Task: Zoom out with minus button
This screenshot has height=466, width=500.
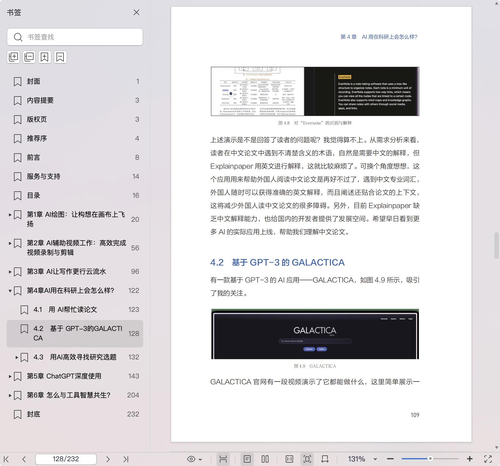Action: pyautogui.click(x=390, y=459)
